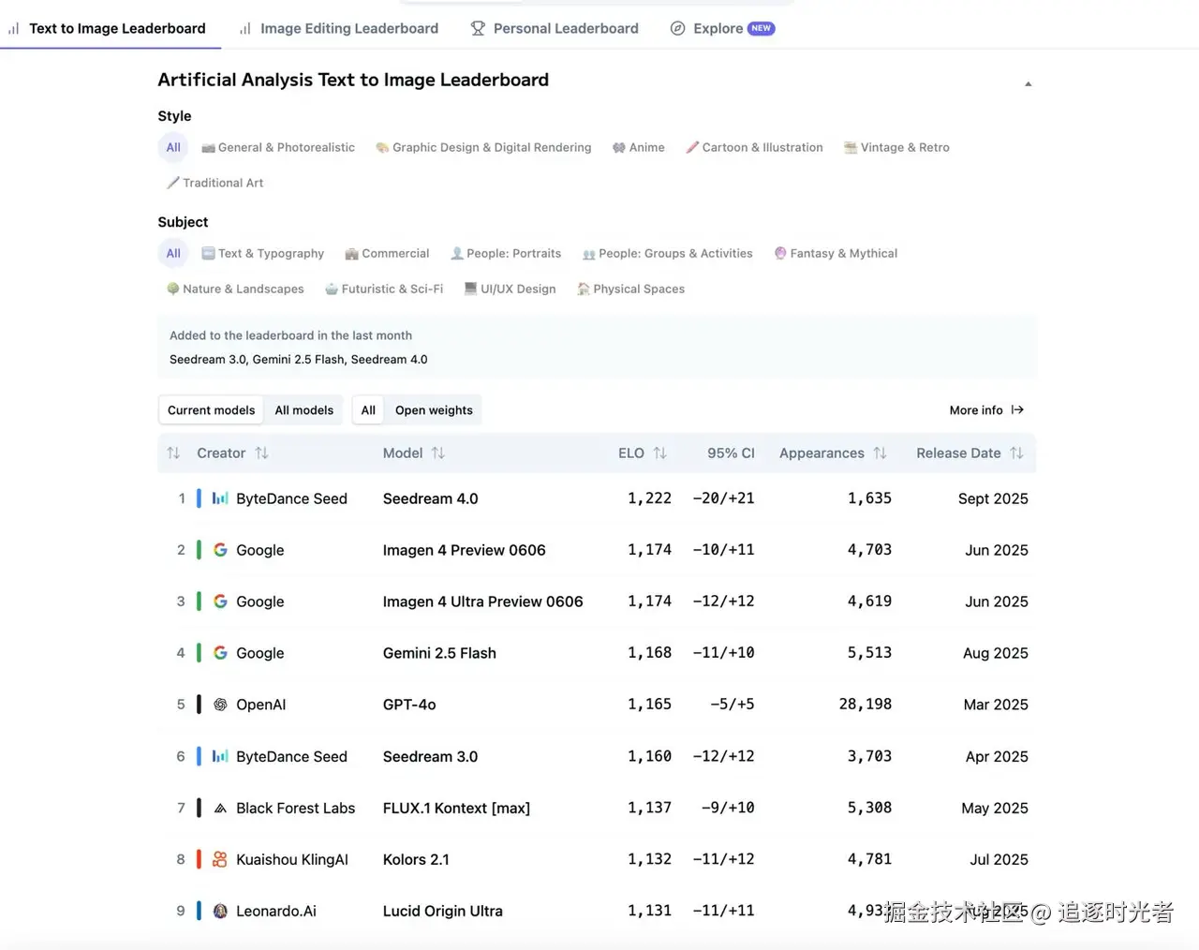Sort by Appearances column arrows
This screenshot has width=1199, height=950.
pos(880,453)
